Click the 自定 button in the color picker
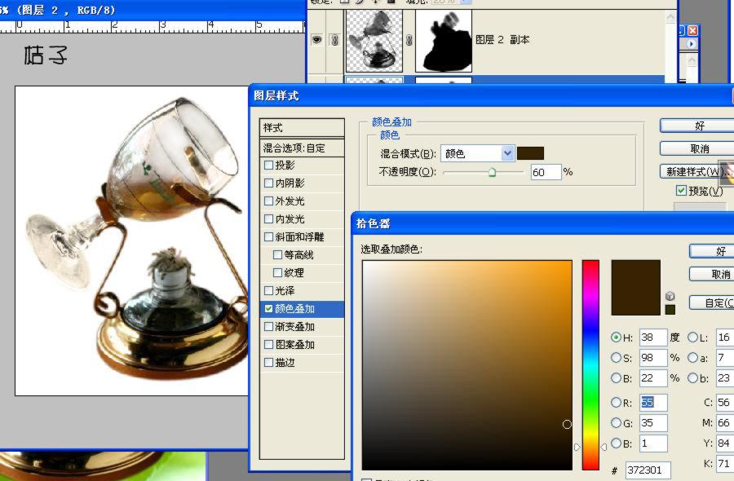Viewport: 734px width, 481px height. pyautogui.click(x=712, y=302)
